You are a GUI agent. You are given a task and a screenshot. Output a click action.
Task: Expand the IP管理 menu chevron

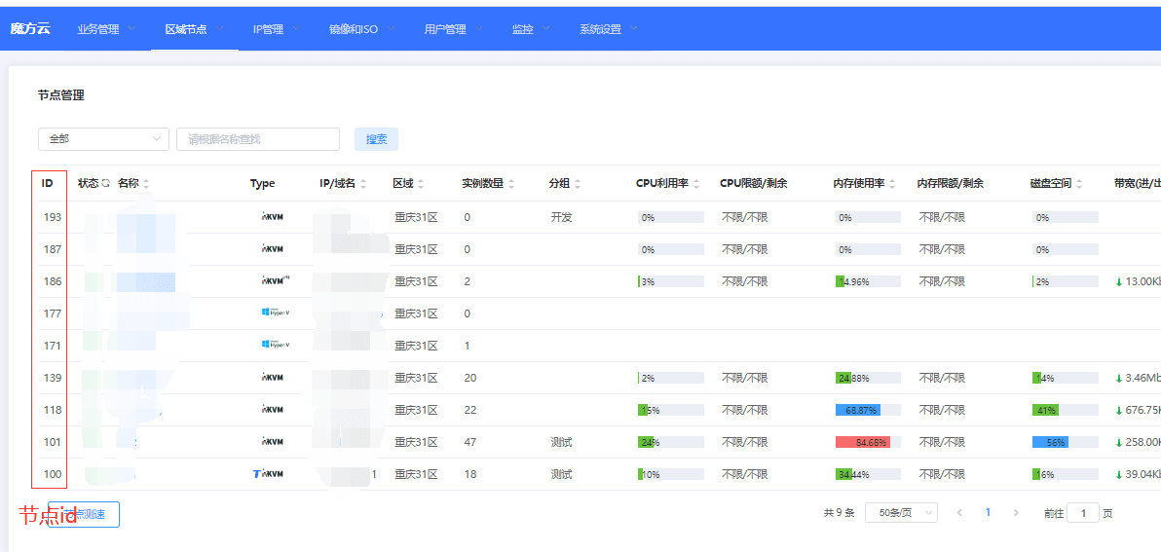coord(295,29)
